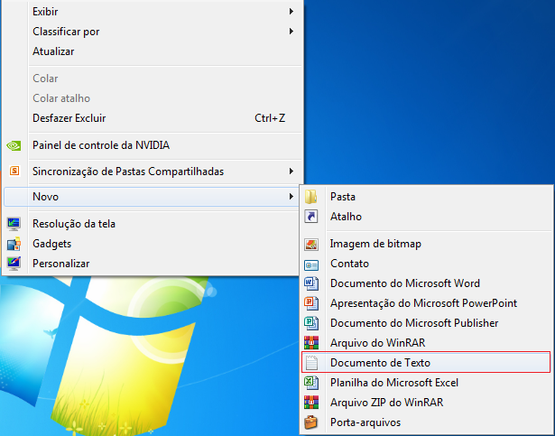The height and width of the screenshot is (436, 555).
Task: Click the Microsoft Excel spreadsheet icon
Action: coord(311,383)
